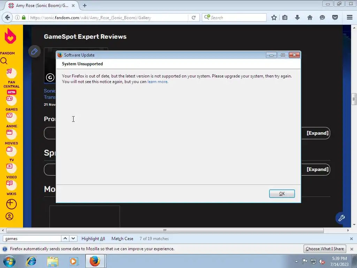This screenshot has height=268, width=357.
Task: Open Action Center flag icon
Action: pos(305,261)
